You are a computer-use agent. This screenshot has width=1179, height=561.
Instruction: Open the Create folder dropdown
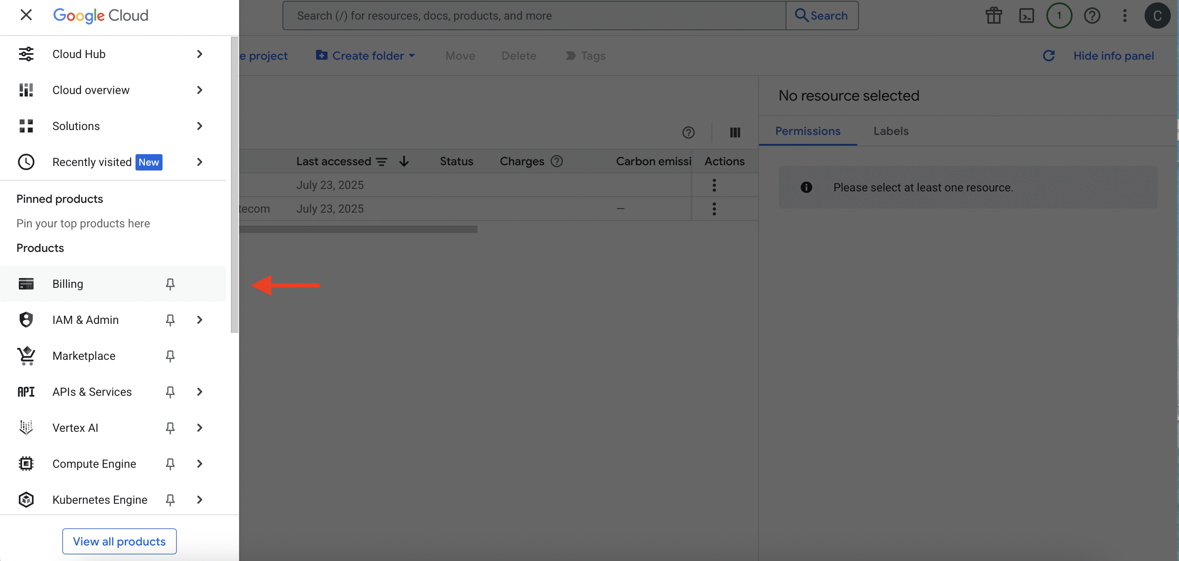pos(366,56)
